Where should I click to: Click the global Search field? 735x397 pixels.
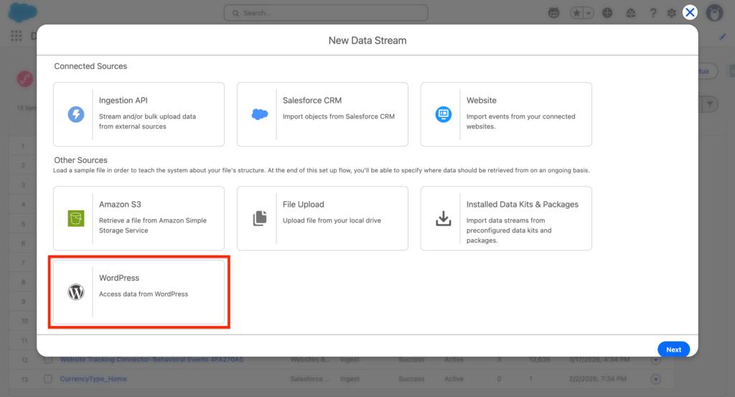click(325, 13)
